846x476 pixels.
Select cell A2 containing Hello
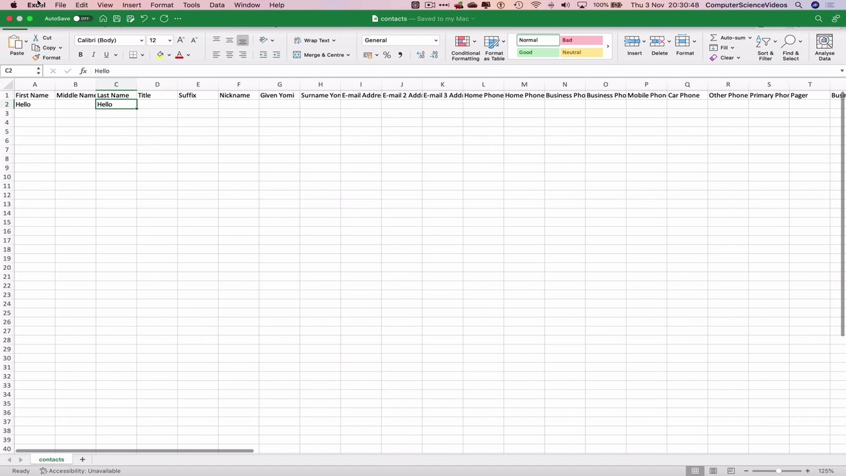(34, 104)
